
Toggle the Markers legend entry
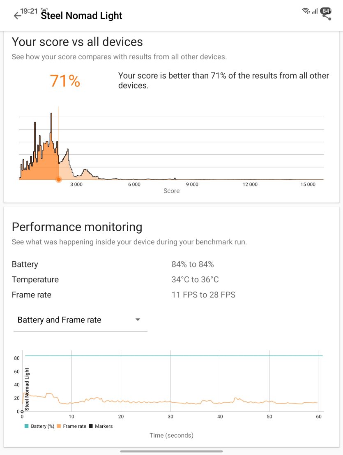point(101,426)
